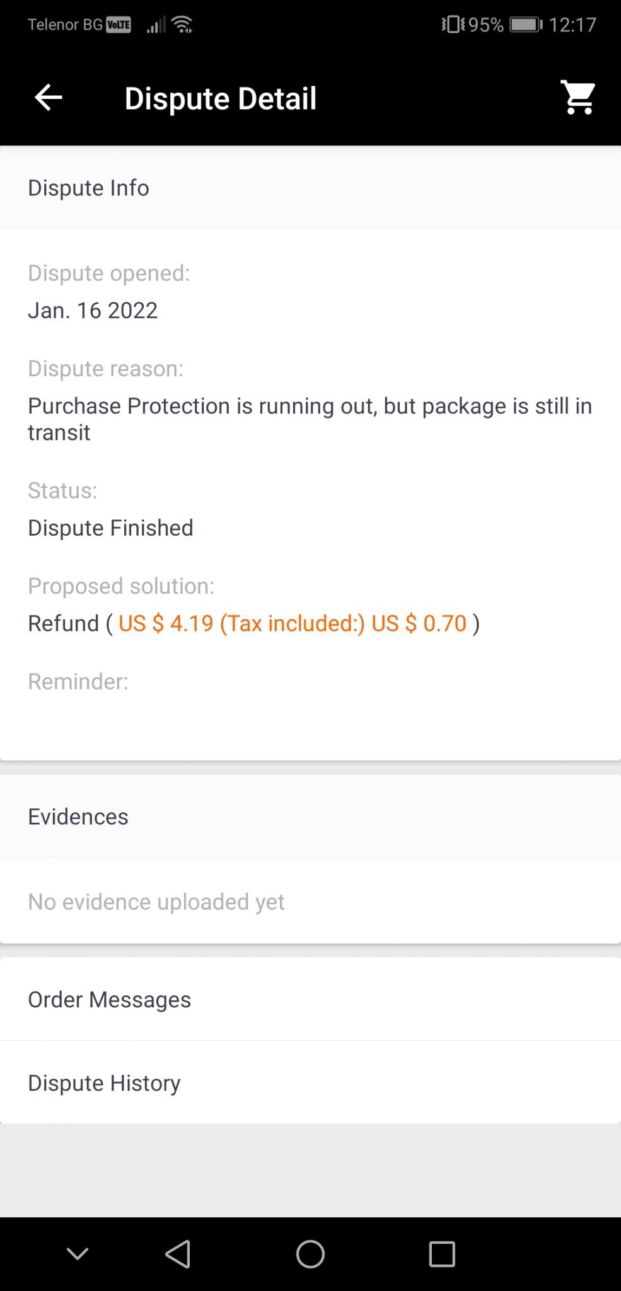The height and width of the screenshot is (1291, 621).
Task: Tap the No evidence uploaded yet text
Action: click(156, 902)
